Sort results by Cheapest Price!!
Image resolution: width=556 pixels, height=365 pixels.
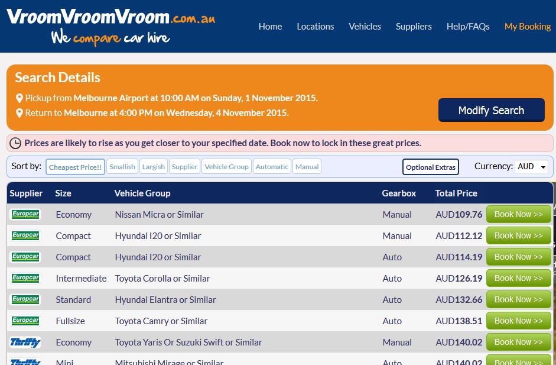(x=75, y=167)
